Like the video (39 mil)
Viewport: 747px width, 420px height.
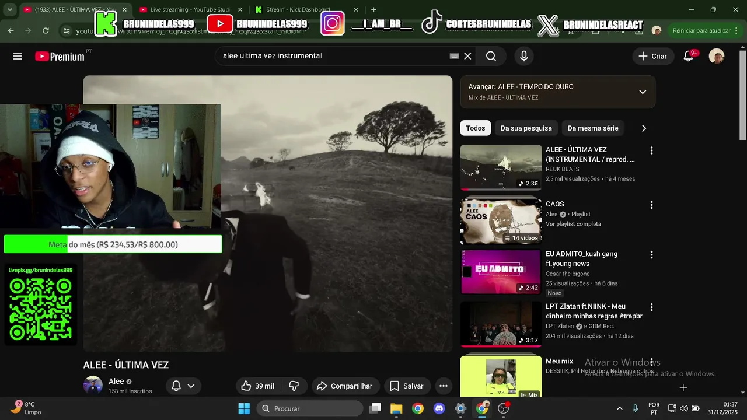click(x=257, y=386)
